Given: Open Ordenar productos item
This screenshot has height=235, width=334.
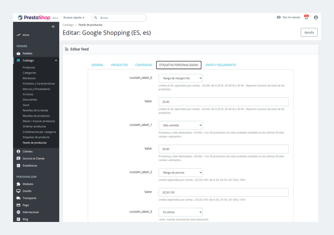Looking at the screenshot, I should (x=34, y=126).
